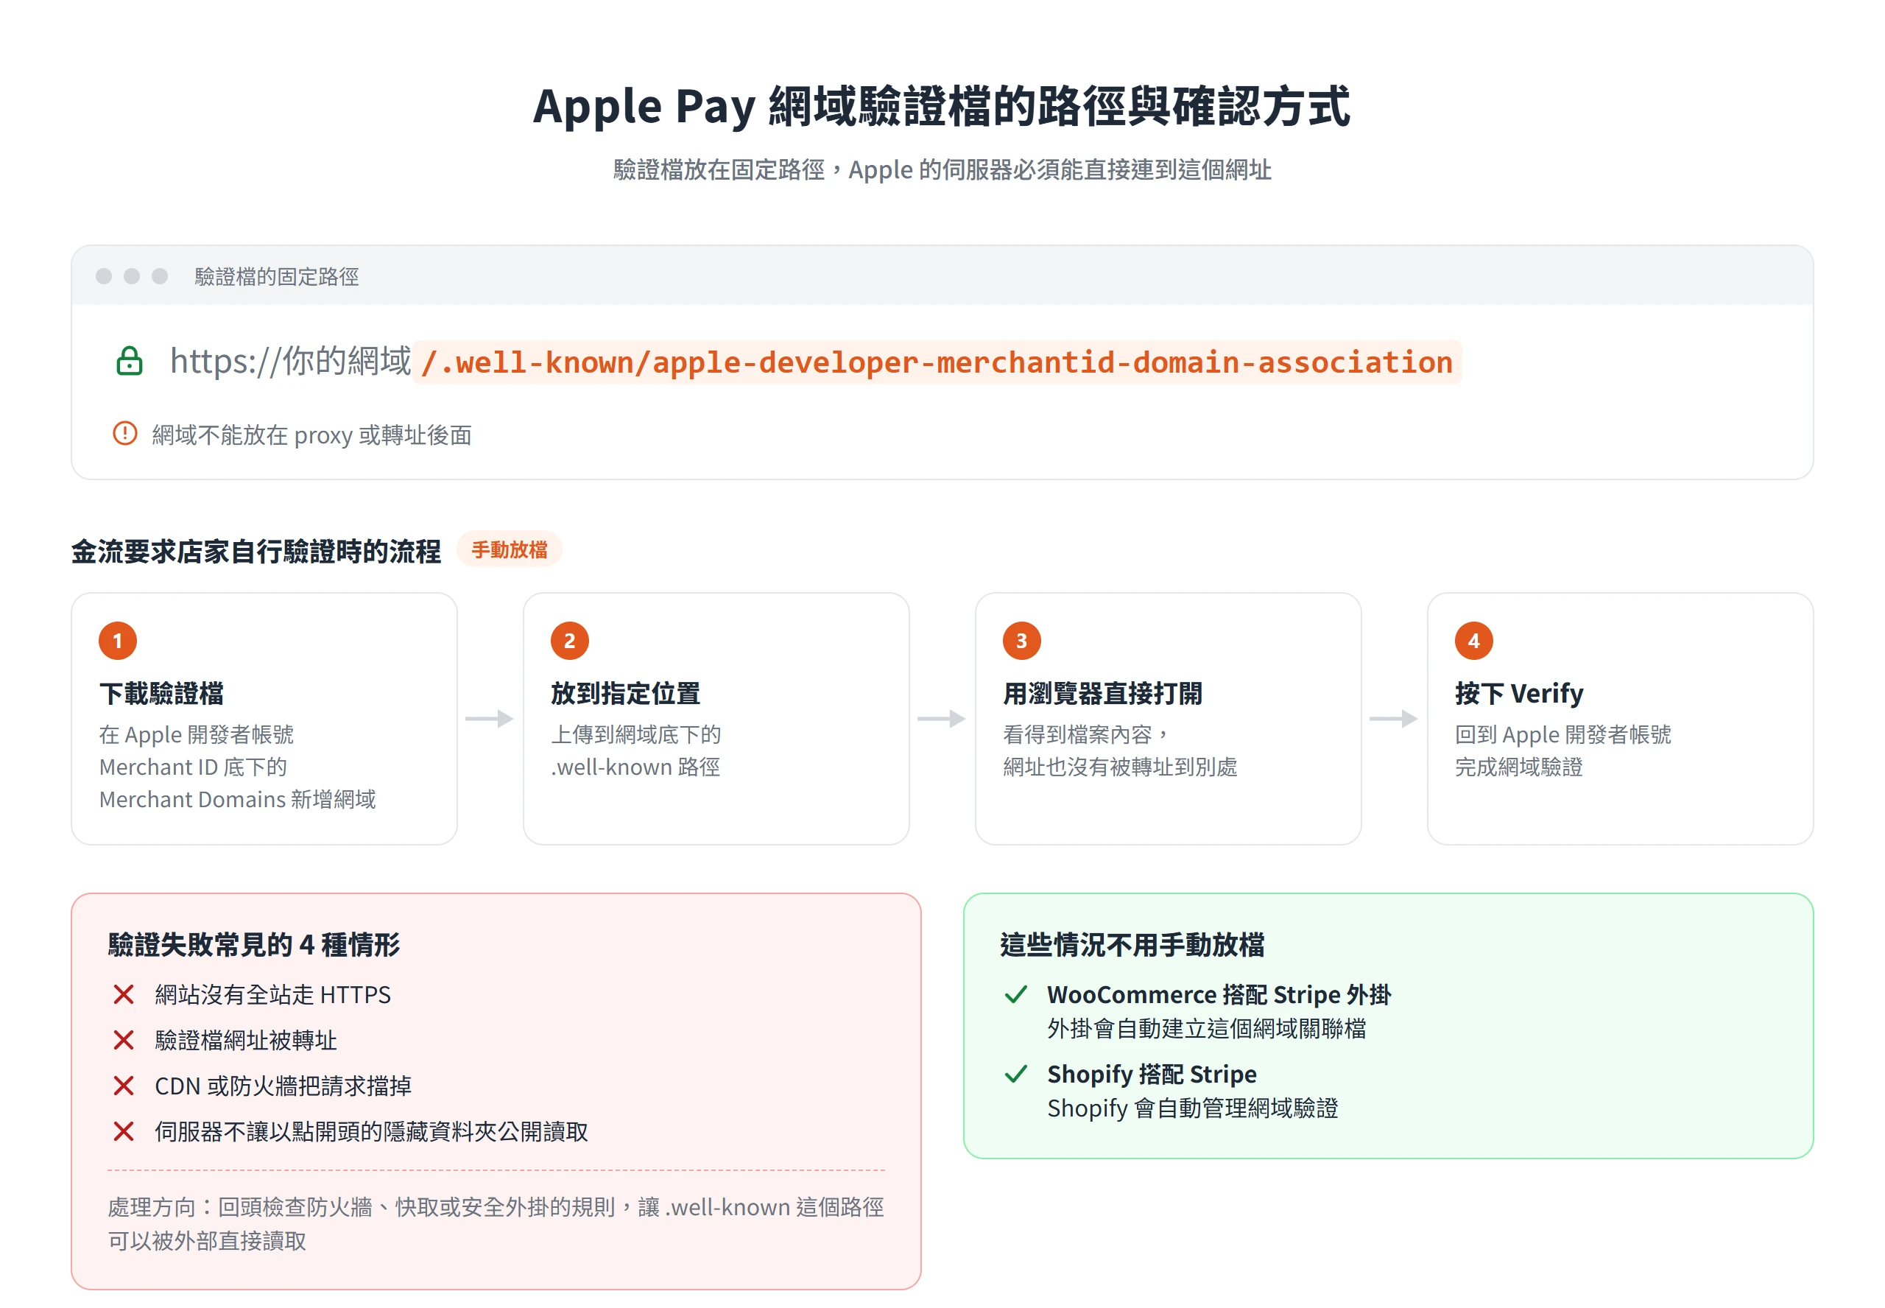Click the text 網址也沒有被轉址到別處

click(x=1120, y=767)
